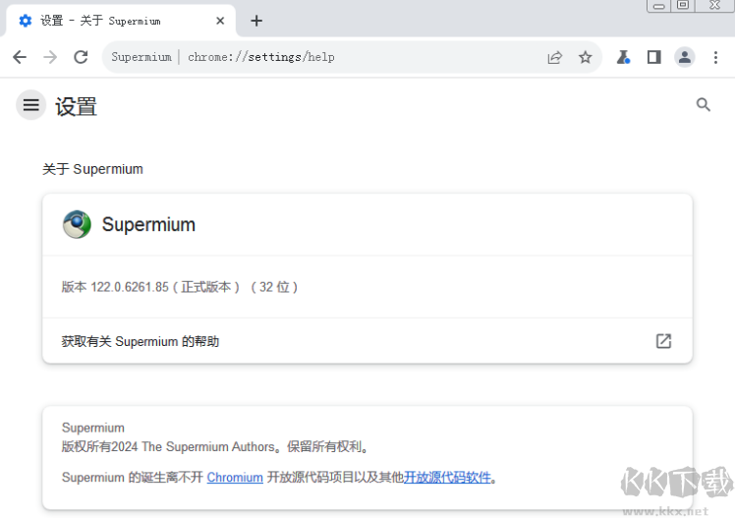Open the open source software link
Viewport: 735px width, 518px height.
click(447, 478)
